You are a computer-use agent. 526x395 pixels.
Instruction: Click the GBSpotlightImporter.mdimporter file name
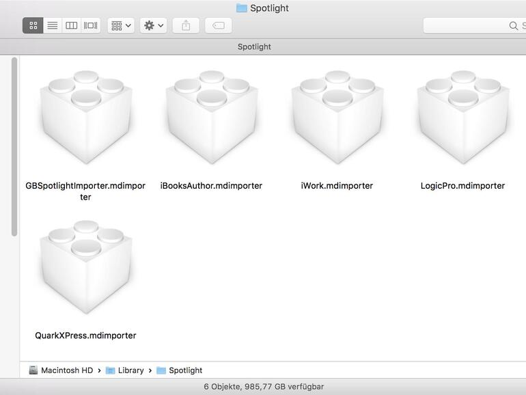[85, 191]
